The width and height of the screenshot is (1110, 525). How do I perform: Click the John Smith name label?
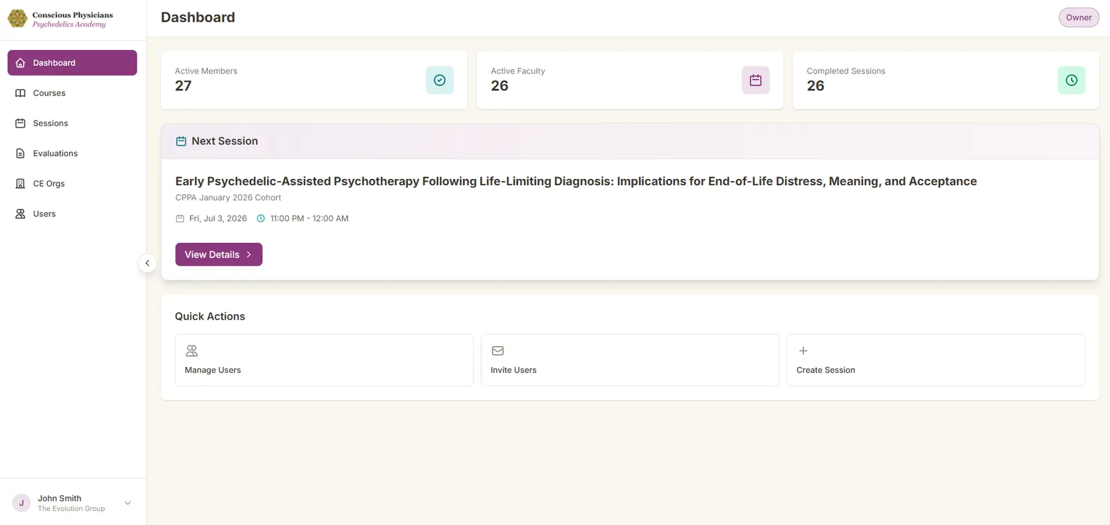pyautogui.click(x=60, y=499)
